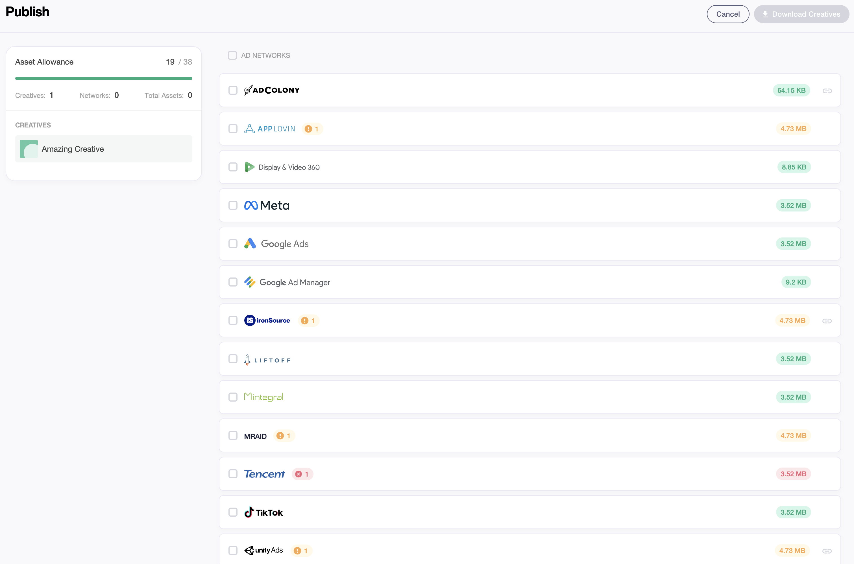Click the Mintegral logo

point(264,397)
